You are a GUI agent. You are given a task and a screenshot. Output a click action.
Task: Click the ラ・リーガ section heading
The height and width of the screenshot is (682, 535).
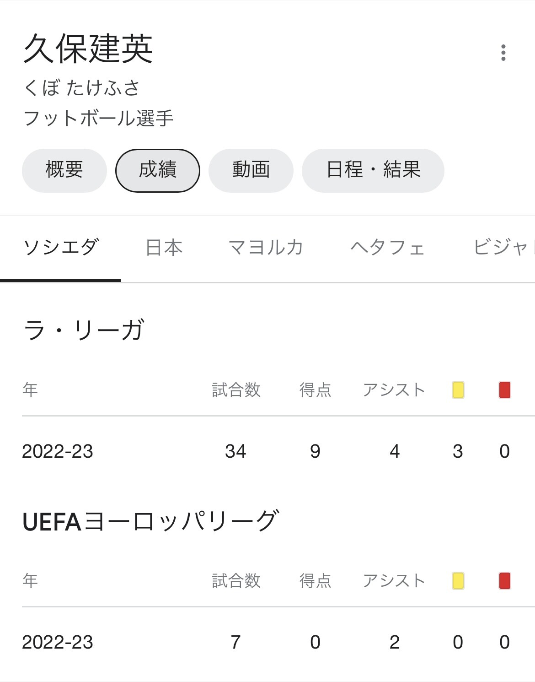[84, 330]
